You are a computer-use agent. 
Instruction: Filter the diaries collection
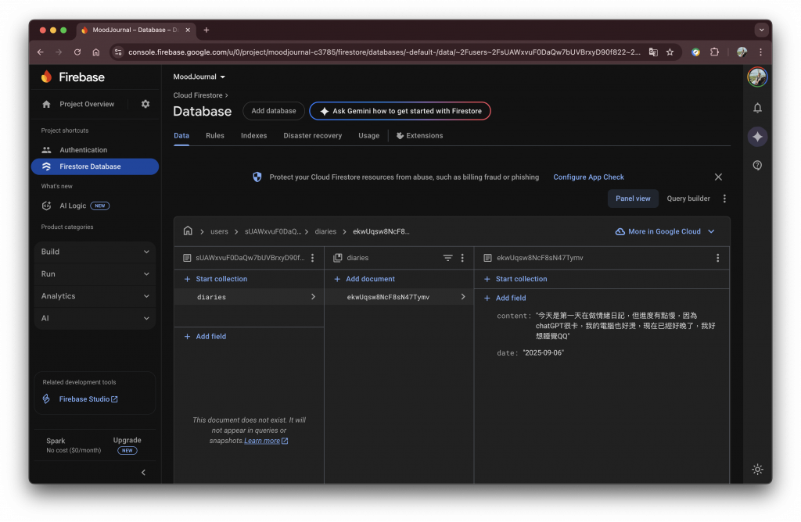point(447,258)
